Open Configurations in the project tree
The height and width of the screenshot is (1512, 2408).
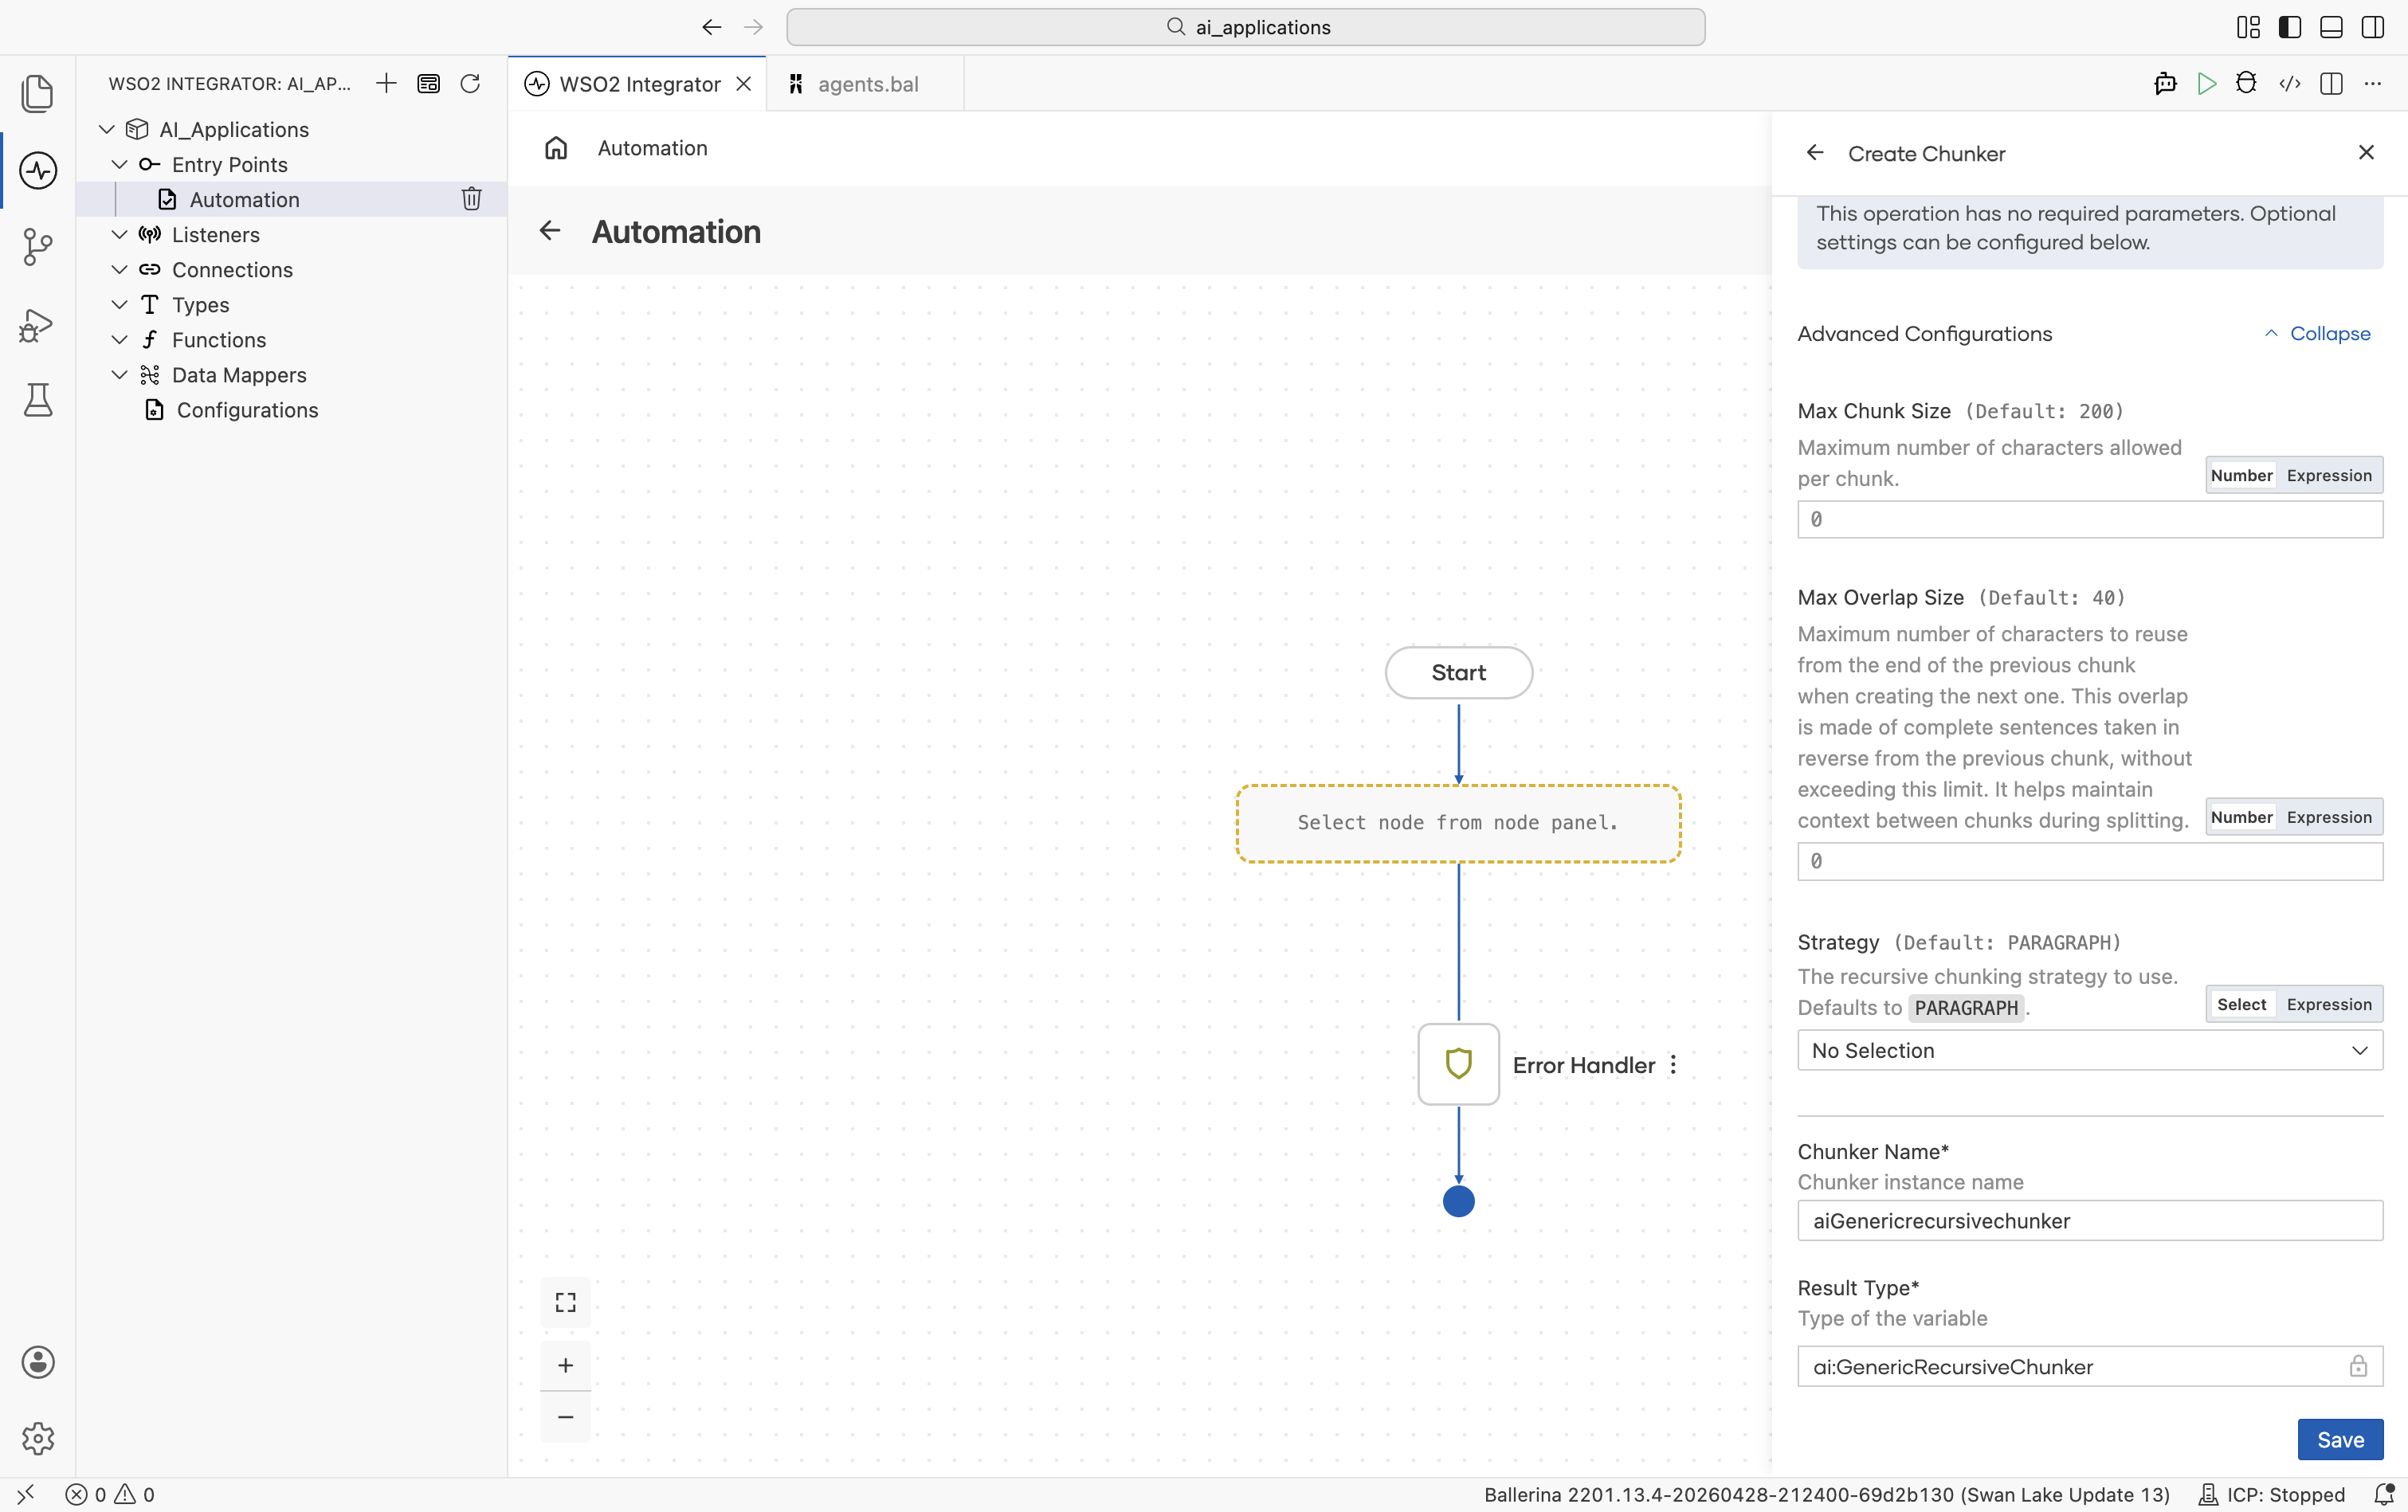[247, 410]
